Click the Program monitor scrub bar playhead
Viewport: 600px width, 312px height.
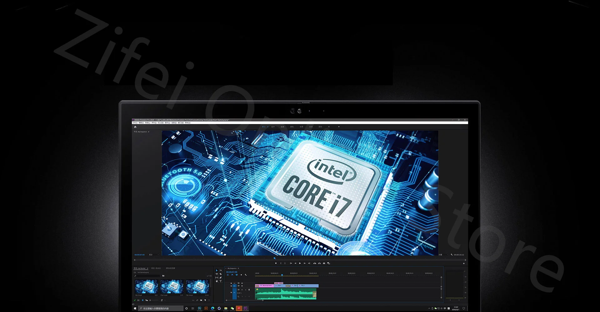point(275,258)
